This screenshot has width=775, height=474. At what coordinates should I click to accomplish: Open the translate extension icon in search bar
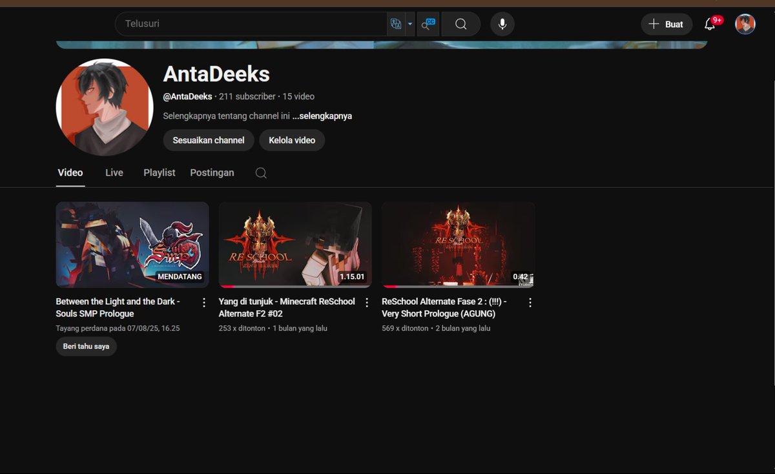click(x=396, y=24)
